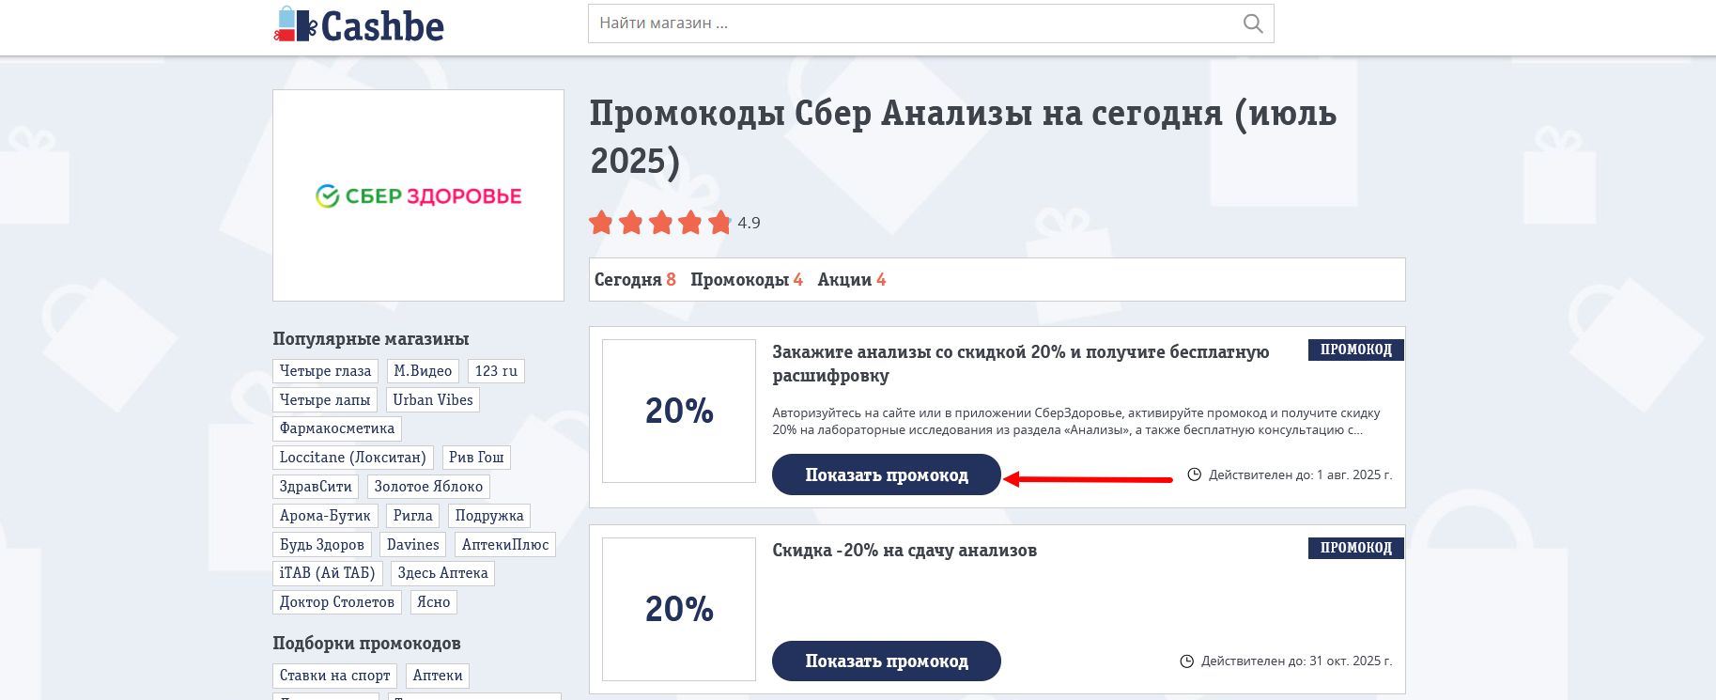Open the 'Loccitane (Локситан)' store tag

click(x=353, y=458)
